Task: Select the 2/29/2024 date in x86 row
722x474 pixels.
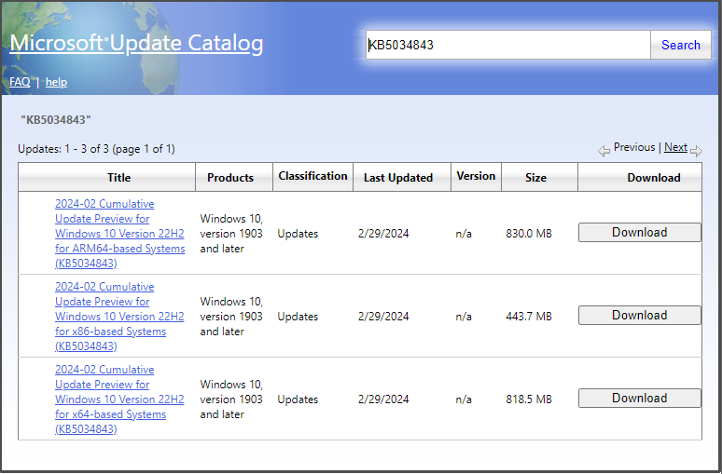Action: tap(383, 317)
